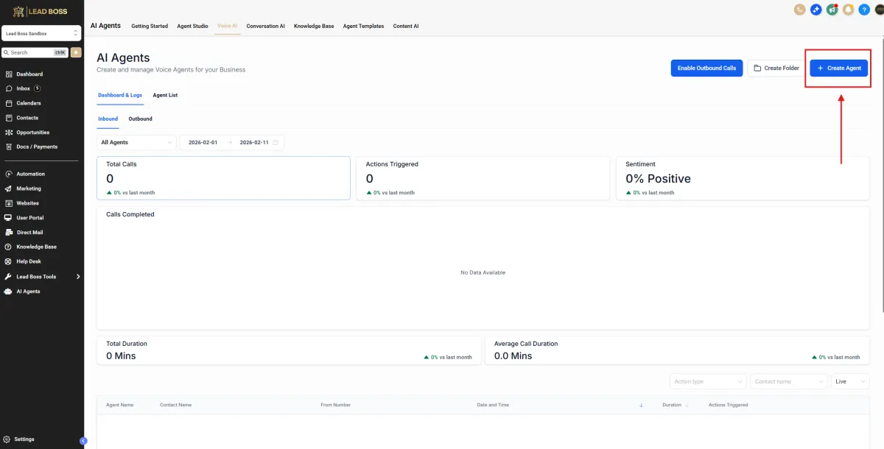Open Marketing in the sidebar
The width and height of the screenshot is (884, 449).
point(29,188)
